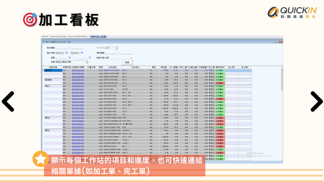Open calendar picker for 製令日期 end date
The height and width of the screenshot is (182, 324).
click(82, 53)
